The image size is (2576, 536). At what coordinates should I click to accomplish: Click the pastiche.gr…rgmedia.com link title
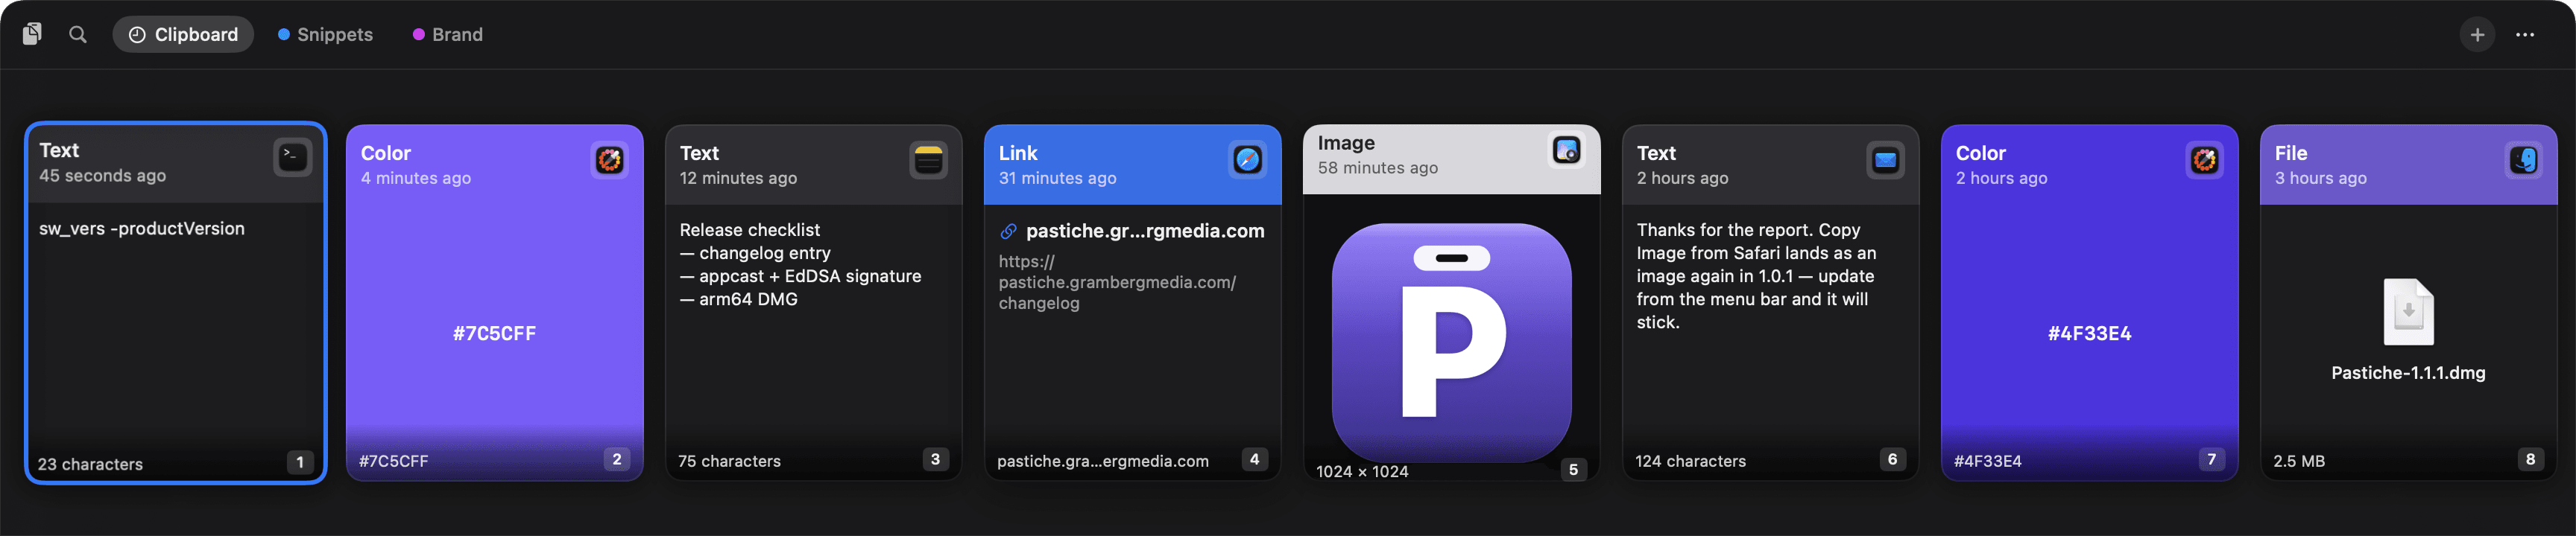1145,232
